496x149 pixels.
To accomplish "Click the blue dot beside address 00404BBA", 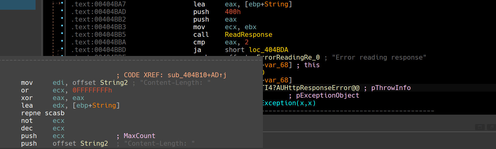I will click(x=62, y=41).
